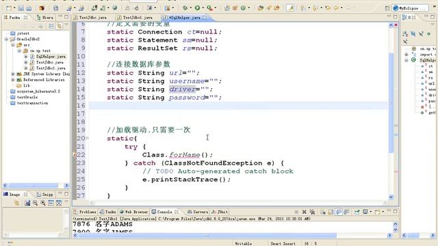
Task: Toggle Mark Occurrences highlighter button
Action: click(290, 8)
